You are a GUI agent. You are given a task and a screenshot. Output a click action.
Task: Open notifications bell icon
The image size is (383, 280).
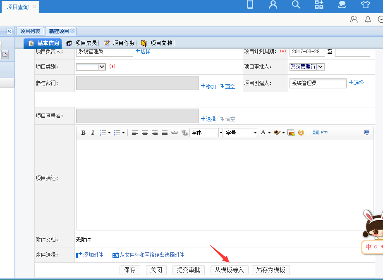pos(368,19)
